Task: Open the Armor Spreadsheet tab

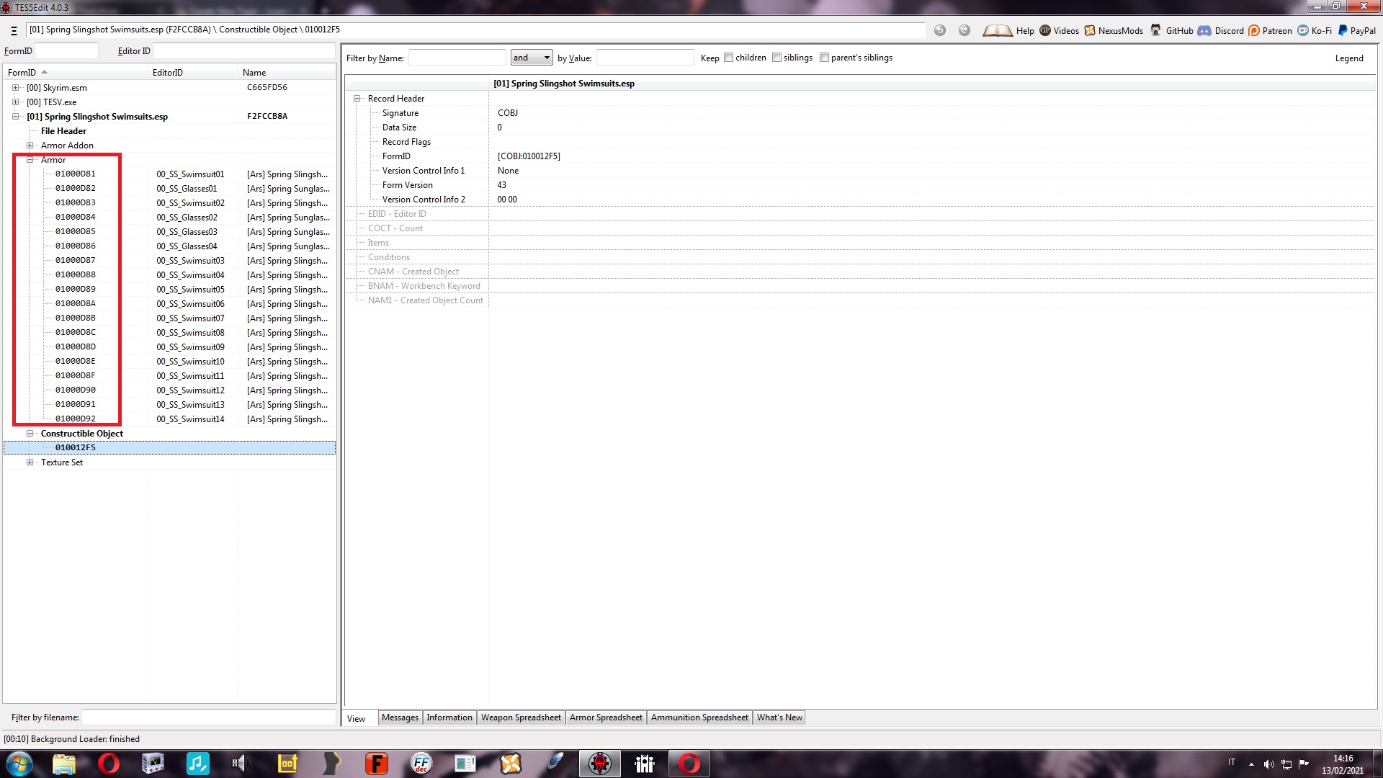Action: pyautogui.click(x=606, y=717)
